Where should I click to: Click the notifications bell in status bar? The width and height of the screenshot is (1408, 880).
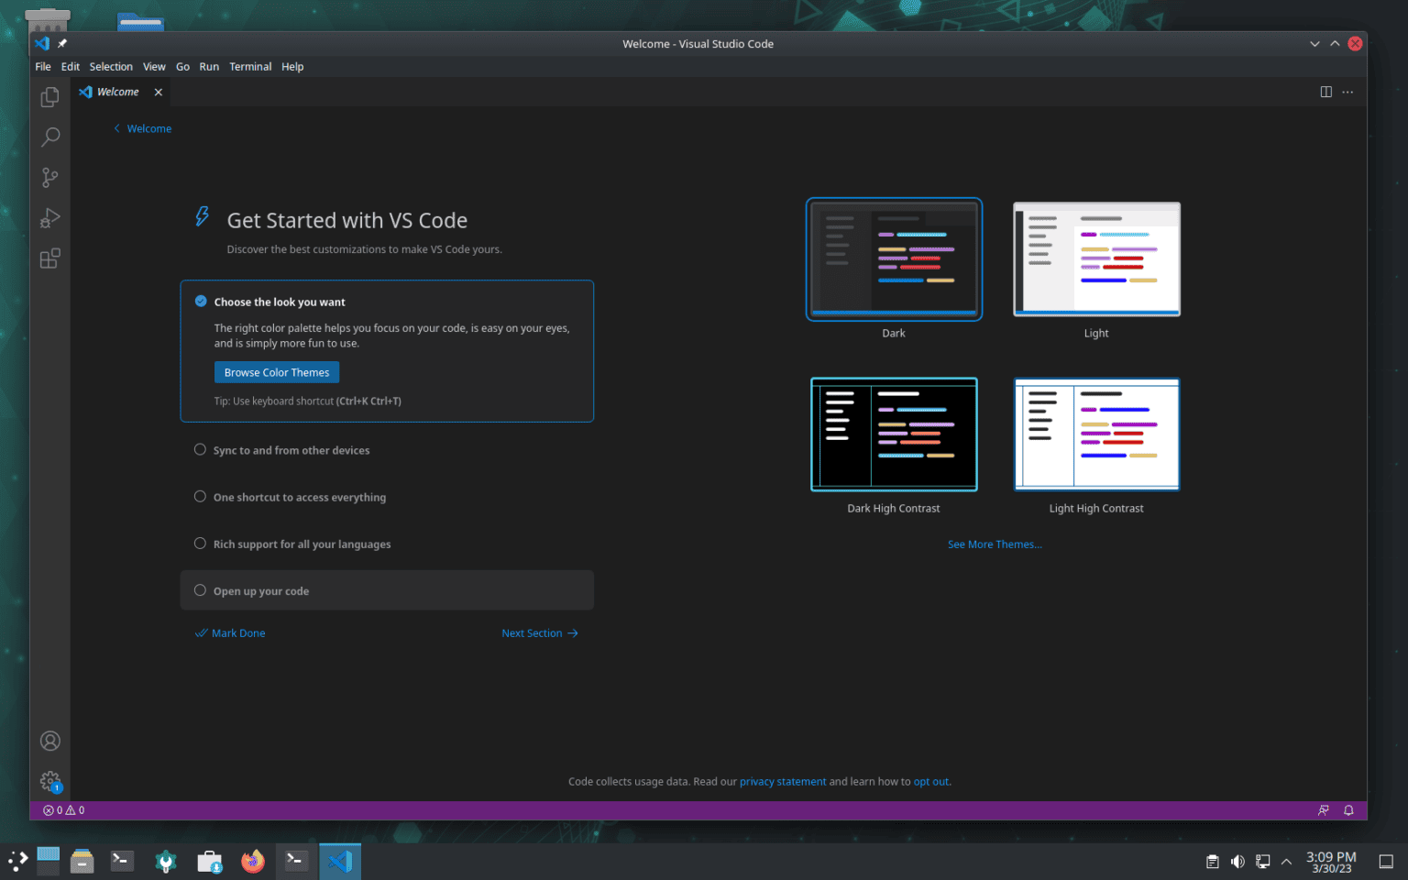coord(1347,810)
